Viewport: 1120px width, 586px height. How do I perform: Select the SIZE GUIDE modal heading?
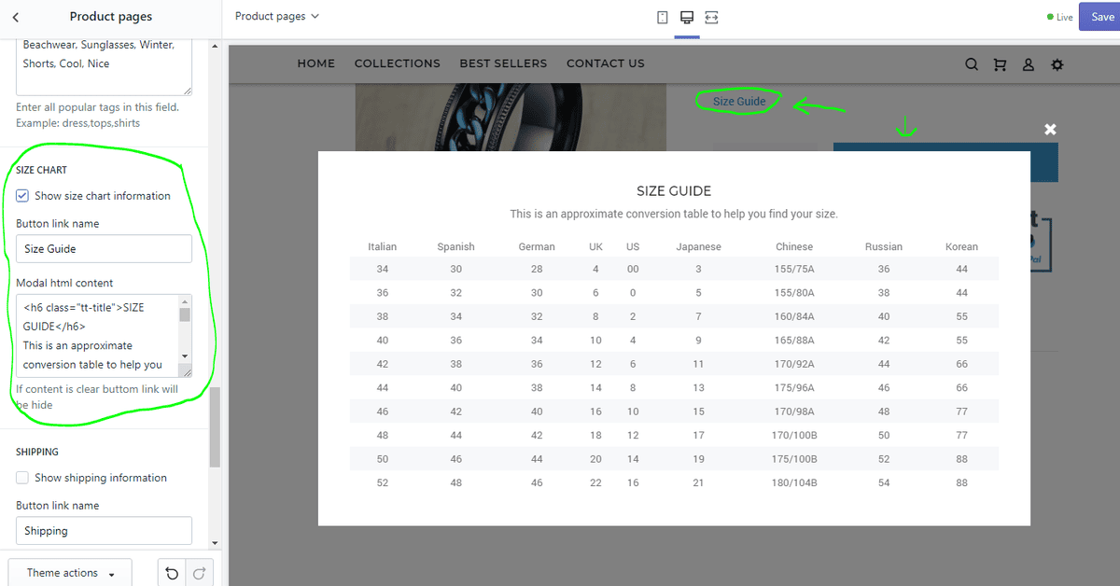pos(674,191)
